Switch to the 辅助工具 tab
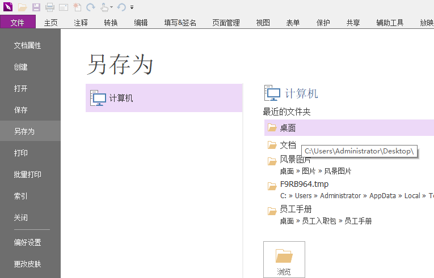 pyautogui.click(x=390, y=23)
